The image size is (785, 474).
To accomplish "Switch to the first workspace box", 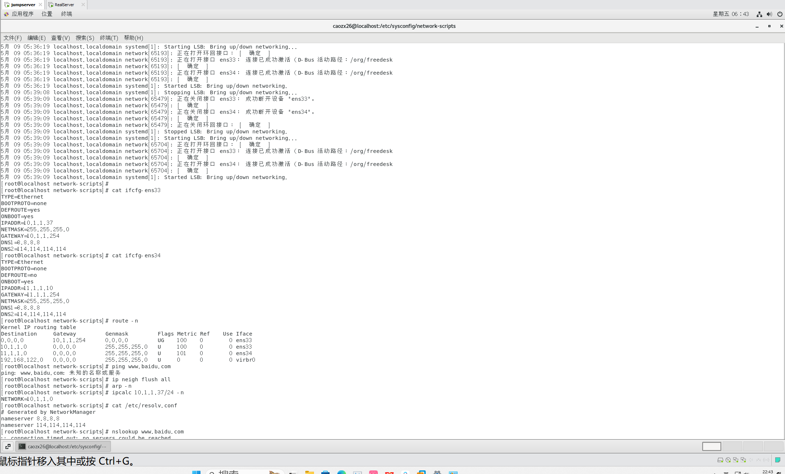I will click(x=711, y=446).
